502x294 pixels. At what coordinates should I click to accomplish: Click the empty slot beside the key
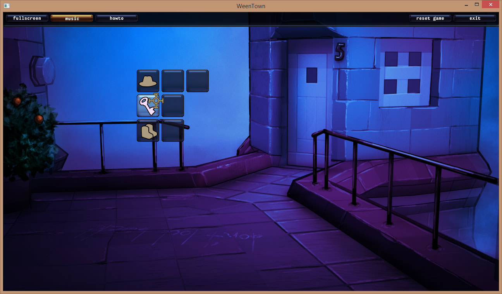[172, 106]
